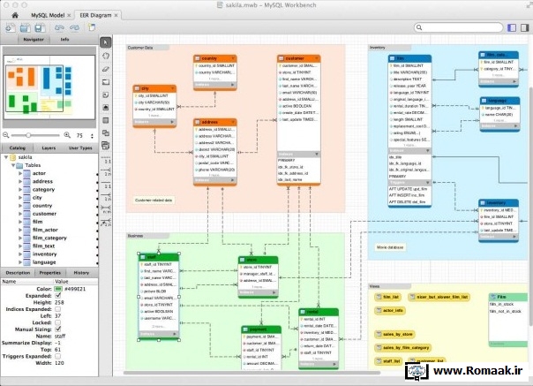Toggle the right sidebar panel icon

click(524, 27)
